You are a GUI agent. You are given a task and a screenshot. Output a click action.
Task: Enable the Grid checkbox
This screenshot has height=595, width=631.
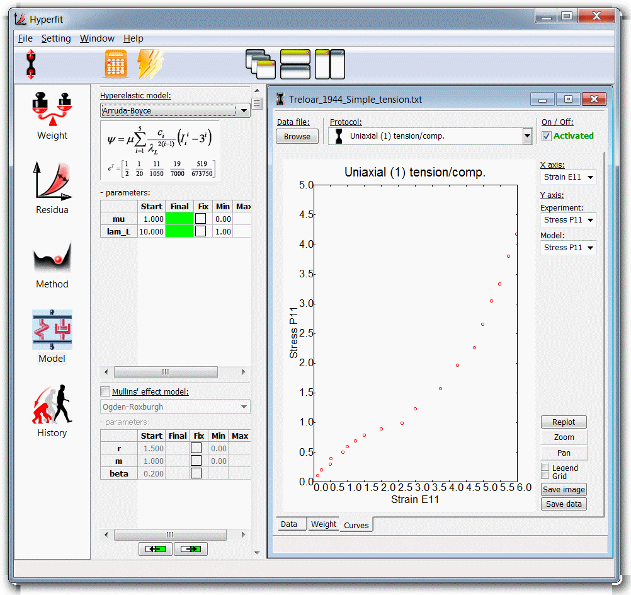(545, 476)
